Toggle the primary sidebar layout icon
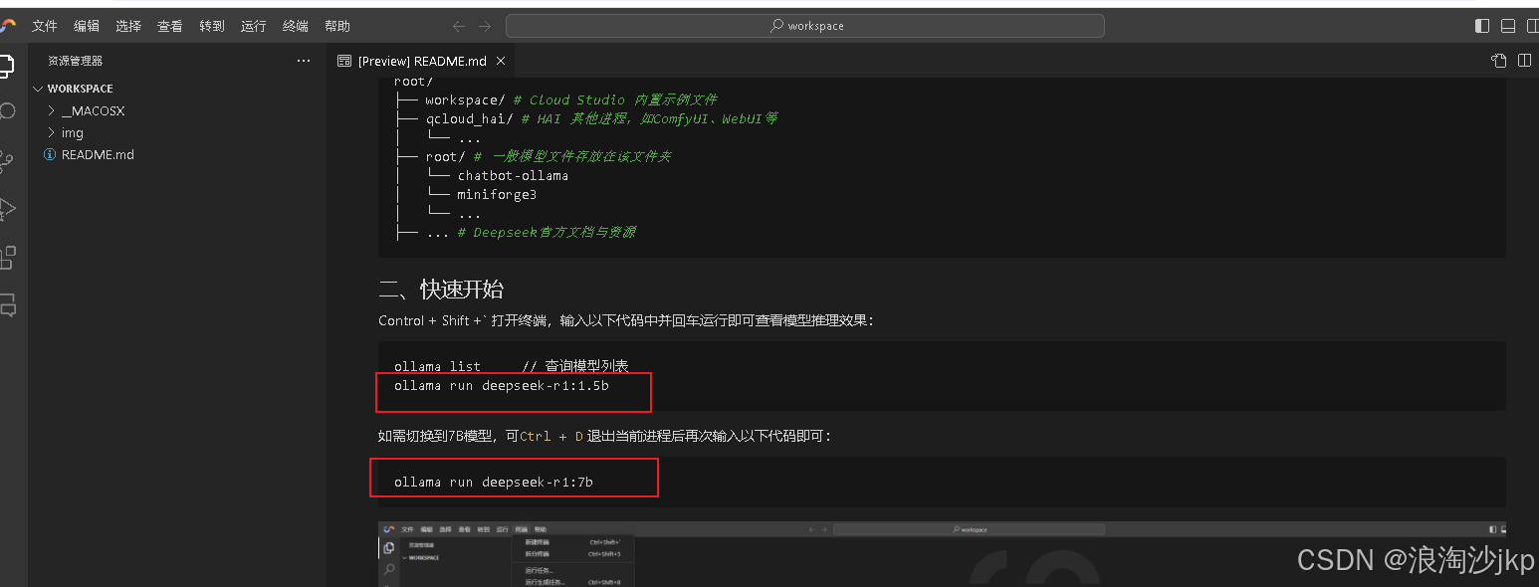This screenshot has width=1539, height=587. click(x=1482, y=26)
